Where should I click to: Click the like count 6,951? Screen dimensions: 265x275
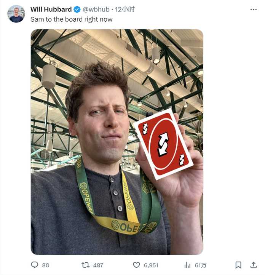151,265
